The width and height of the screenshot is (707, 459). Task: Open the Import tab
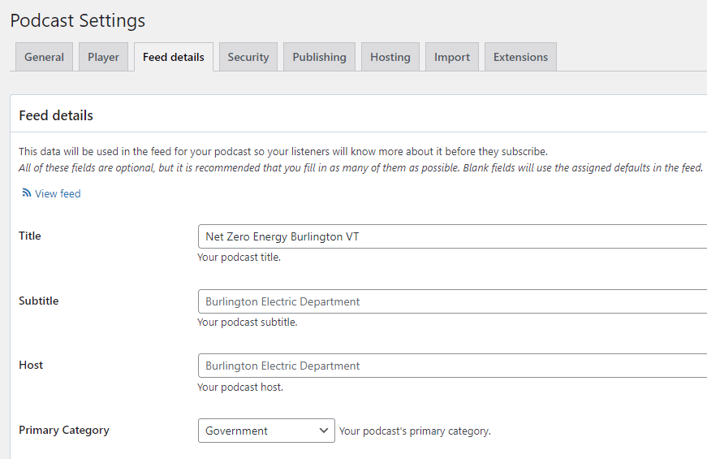click(452, 57)
